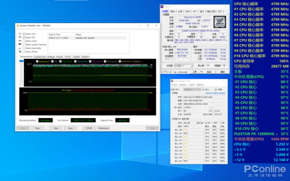Switch to the Unified tab

point(76,57)
